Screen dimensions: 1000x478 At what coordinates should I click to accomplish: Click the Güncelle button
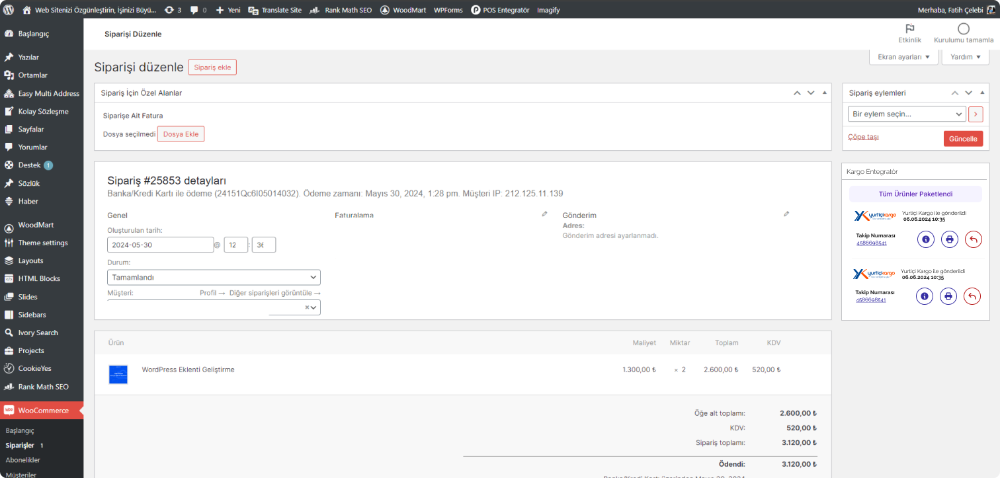pos(963,139)
